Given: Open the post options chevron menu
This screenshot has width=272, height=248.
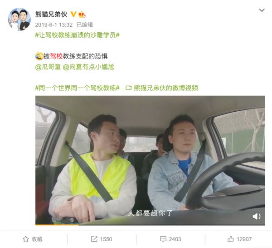Looking at the screenshot, I should point(262,10).
